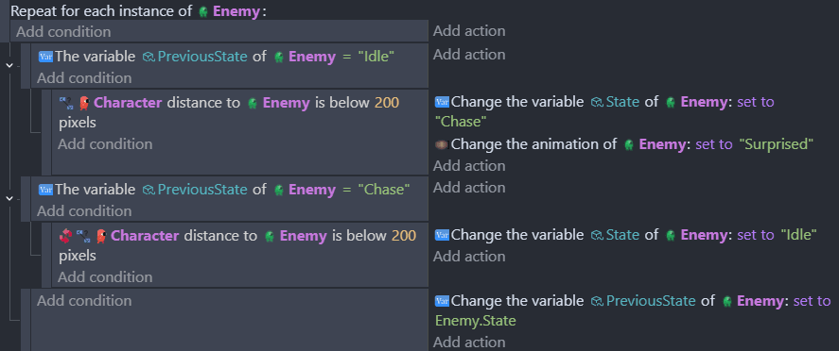Click the animation icon before 'Change the animation'
The width and height of the screenshot is (839, 351).
pyautogui.click(x=442, y=144)
